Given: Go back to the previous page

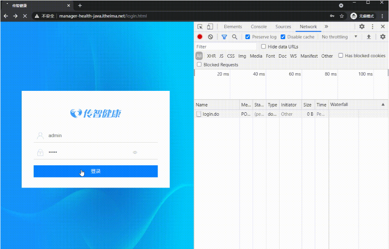Looking at the screenshot, I should point(6,16).
